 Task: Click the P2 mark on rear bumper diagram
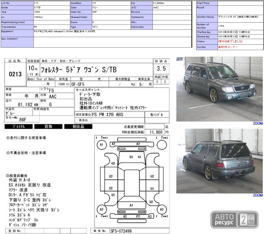[x=138, y=216]
